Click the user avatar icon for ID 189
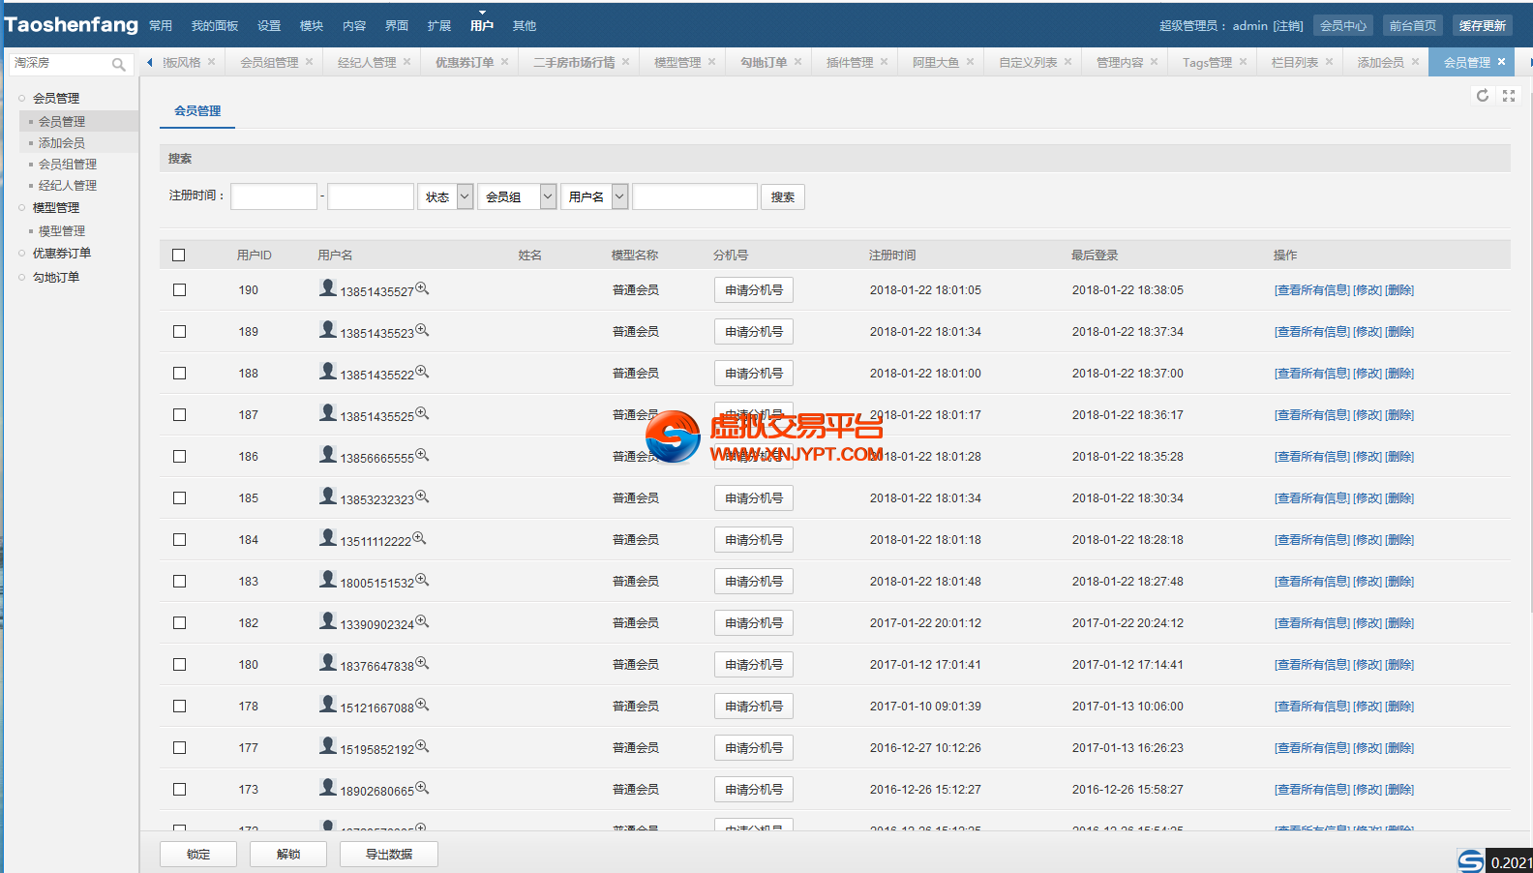The height and width of the screenshot is (873, 1533). (x=328, y=329)
